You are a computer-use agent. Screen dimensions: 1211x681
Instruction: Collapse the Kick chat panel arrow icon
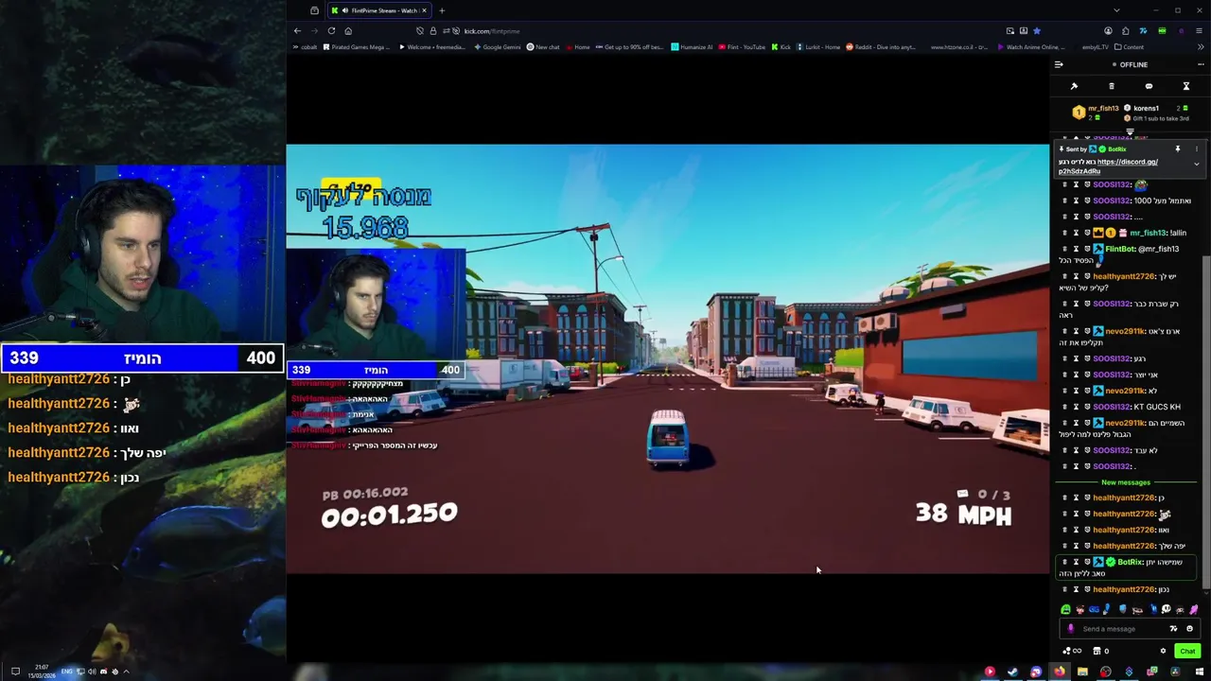1059,64
